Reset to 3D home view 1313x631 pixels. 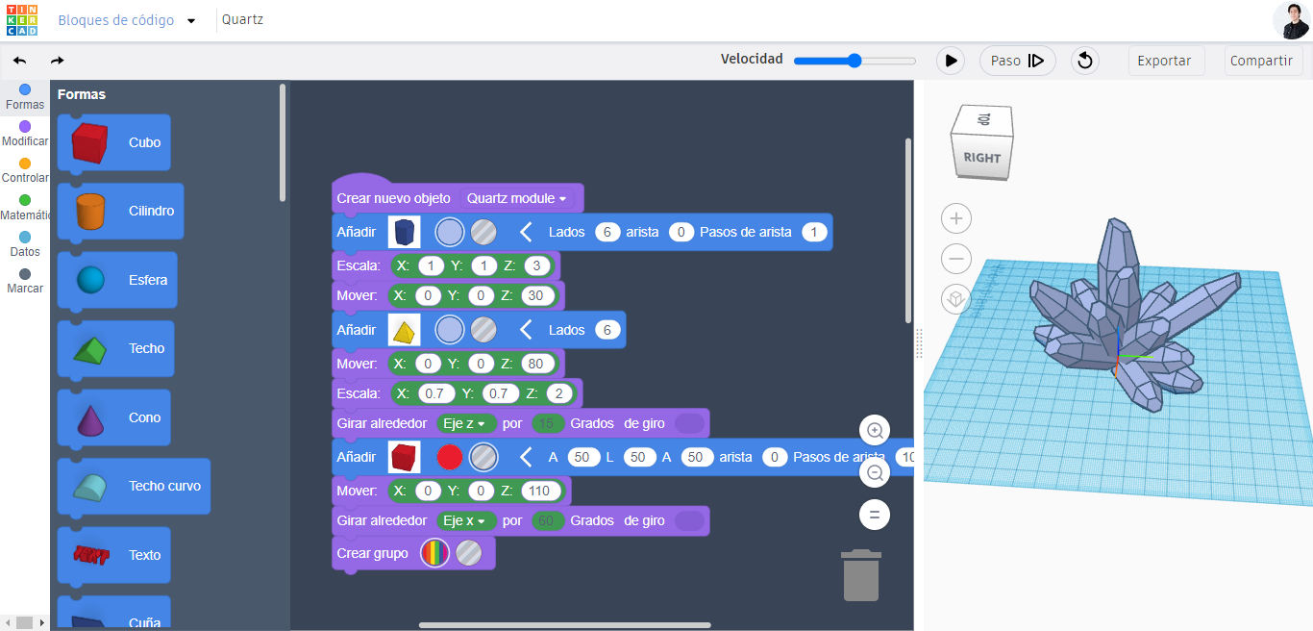(956, 300)
